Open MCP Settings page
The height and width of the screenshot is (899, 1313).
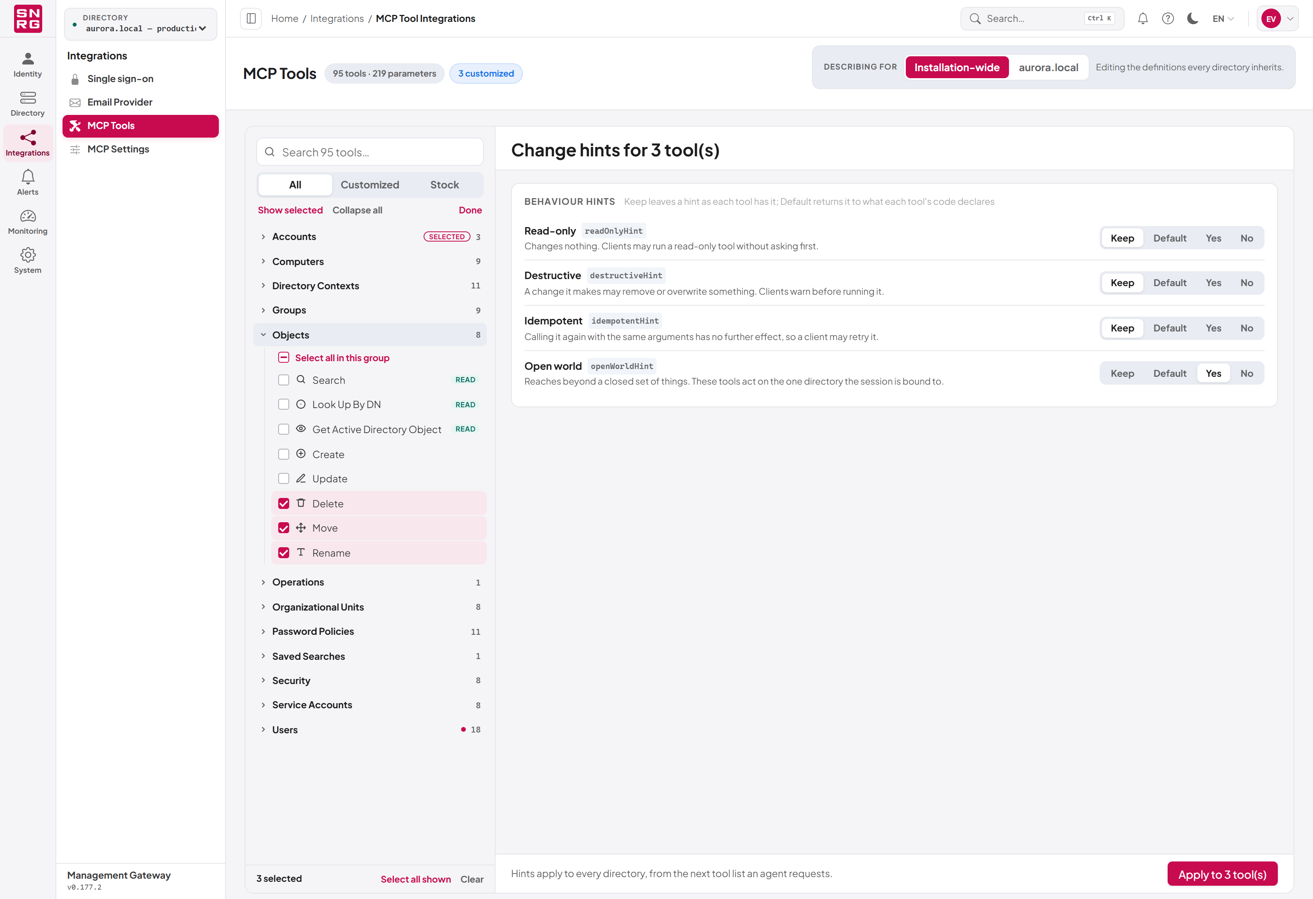coord(140,149)
